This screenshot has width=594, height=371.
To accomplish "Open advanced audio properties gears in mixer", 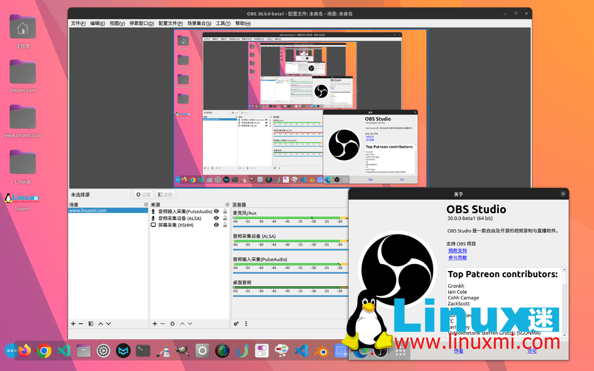I will click(236, 324).
